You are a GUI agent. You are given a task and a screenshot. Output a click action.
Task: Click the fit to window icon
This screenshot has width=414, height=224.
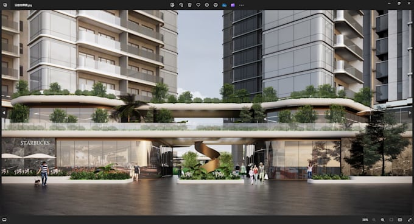point(391,220)
